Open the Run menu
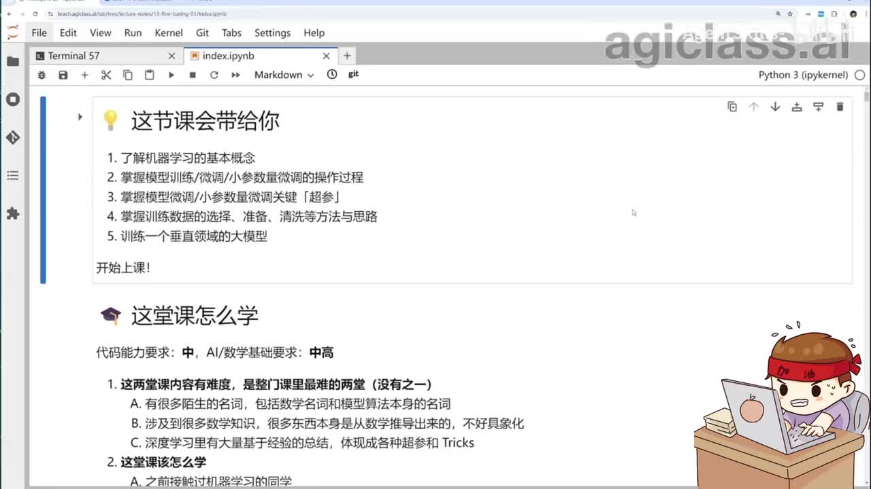 (133, 33)
